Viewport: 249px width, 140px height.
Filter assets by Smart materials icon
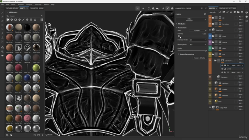[x=12, y=19]
